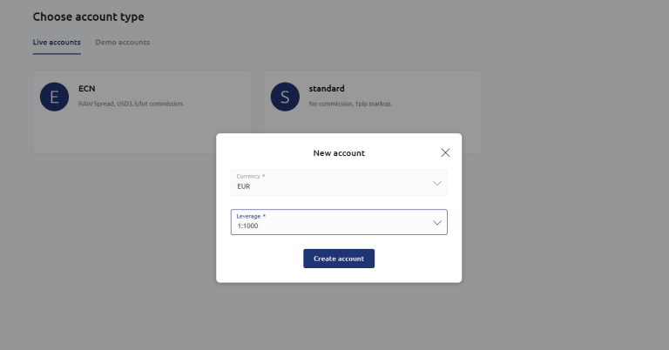Click the Currency field label
Image resolution: width=669 pixels, height=350 pixels.
(x=251, y=176)
